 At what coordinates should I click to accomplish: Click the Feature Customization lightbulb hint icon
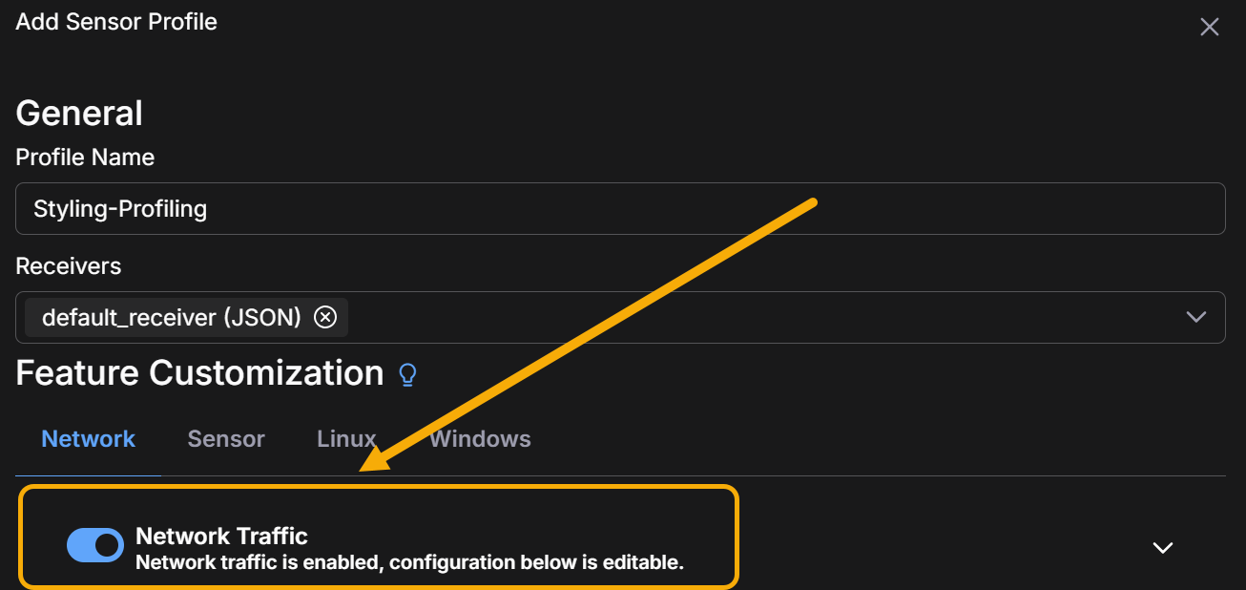[407, 374]
